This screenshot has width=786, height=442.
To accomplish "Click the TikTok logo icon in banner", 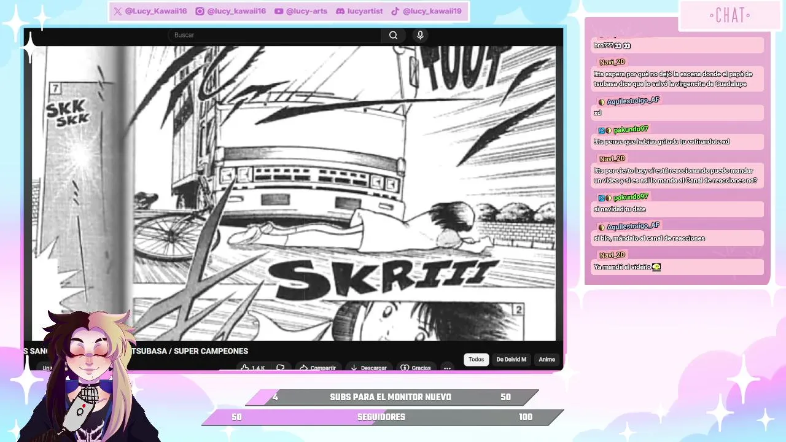I will click(395, 11).
